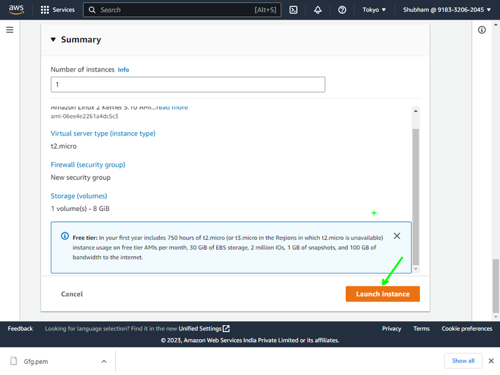Select the t2.micro instance type text
Viewport: 500px width, 375px height.
pos(64,146)
